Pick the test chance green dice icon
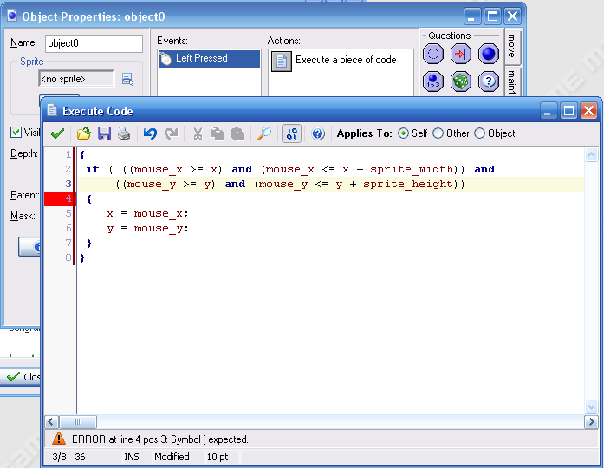The image size is (604, 468). pyautogui.click(x=461, y=81)
